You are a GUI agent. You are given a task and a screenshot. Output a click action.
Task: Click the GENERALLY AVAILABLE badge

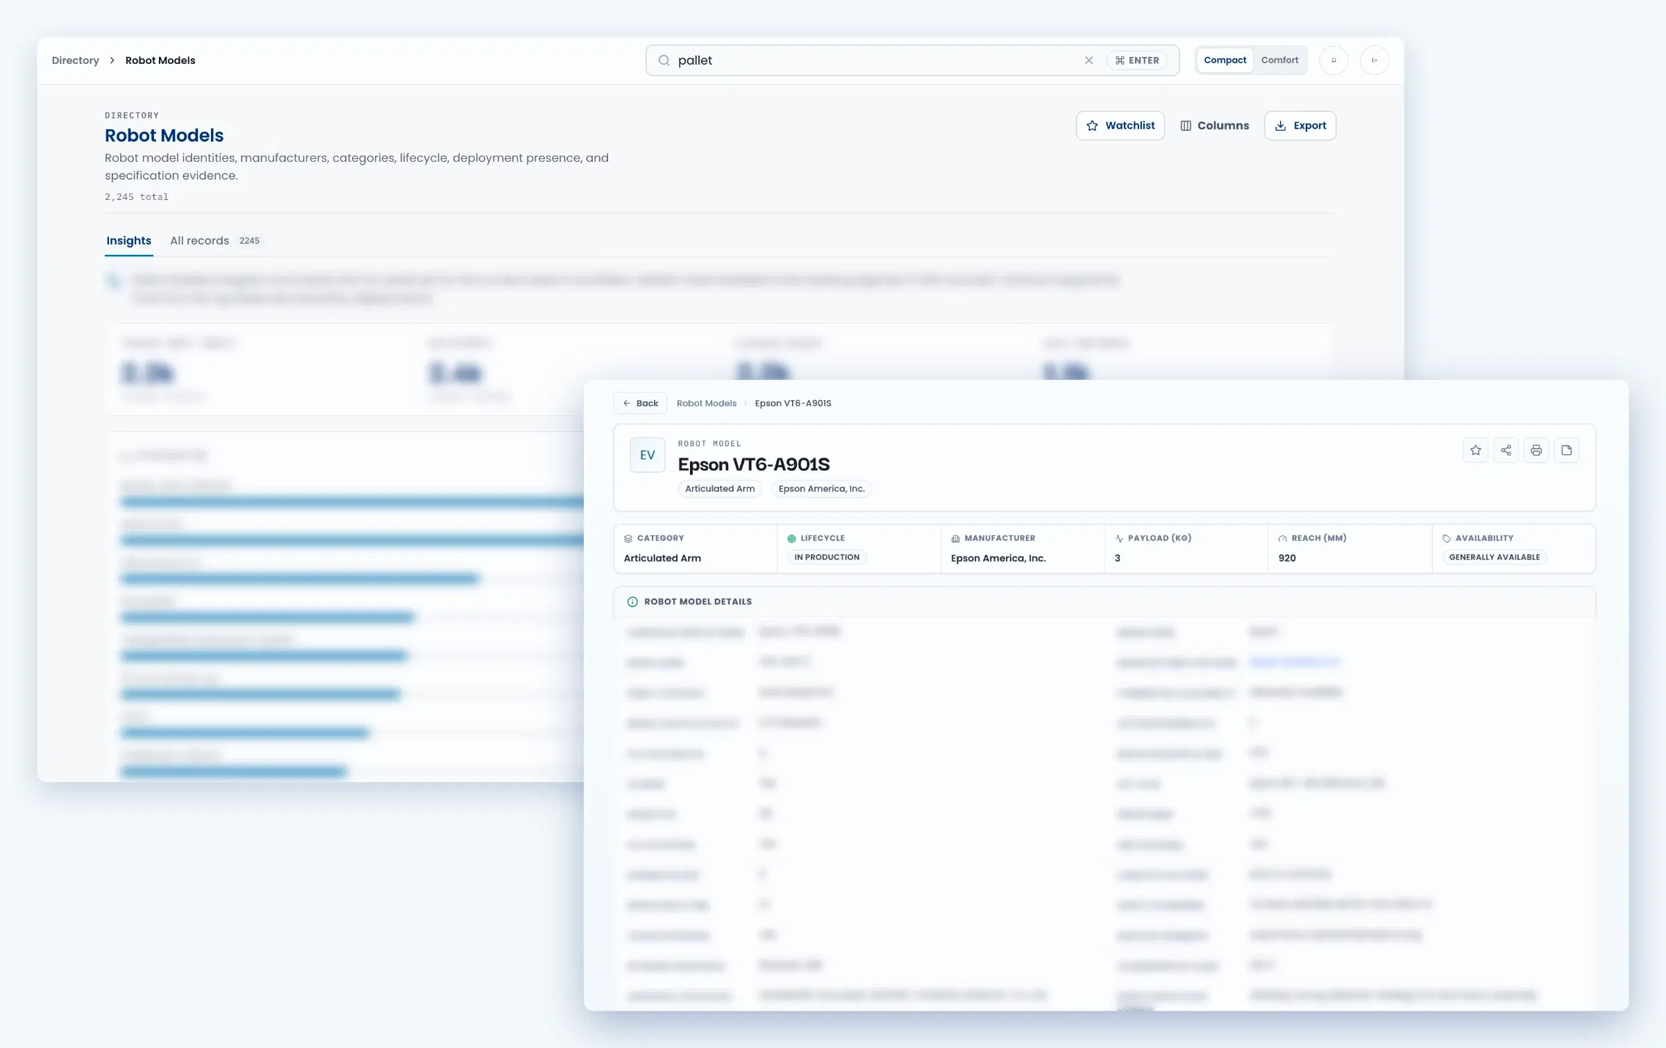pos(1494,557)
